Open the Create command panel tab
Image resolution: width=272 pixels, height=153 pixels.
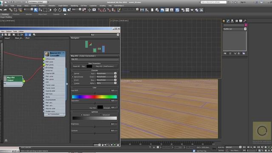[224, 21]
